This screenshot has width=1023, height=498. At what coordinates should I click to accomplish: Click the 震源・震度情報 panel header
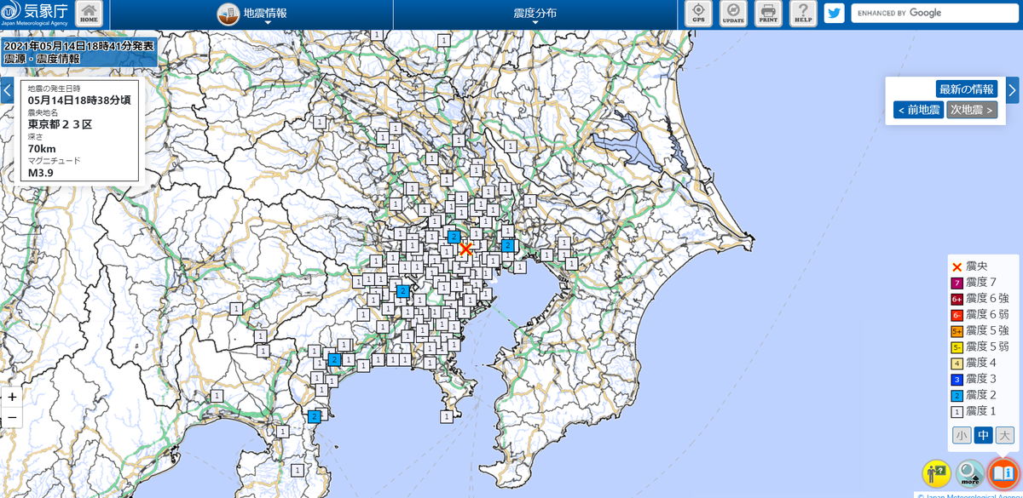point(42,59)
